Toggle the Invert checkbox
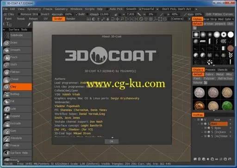This screenshot has width=237, height=168. [x=39, y=14]
